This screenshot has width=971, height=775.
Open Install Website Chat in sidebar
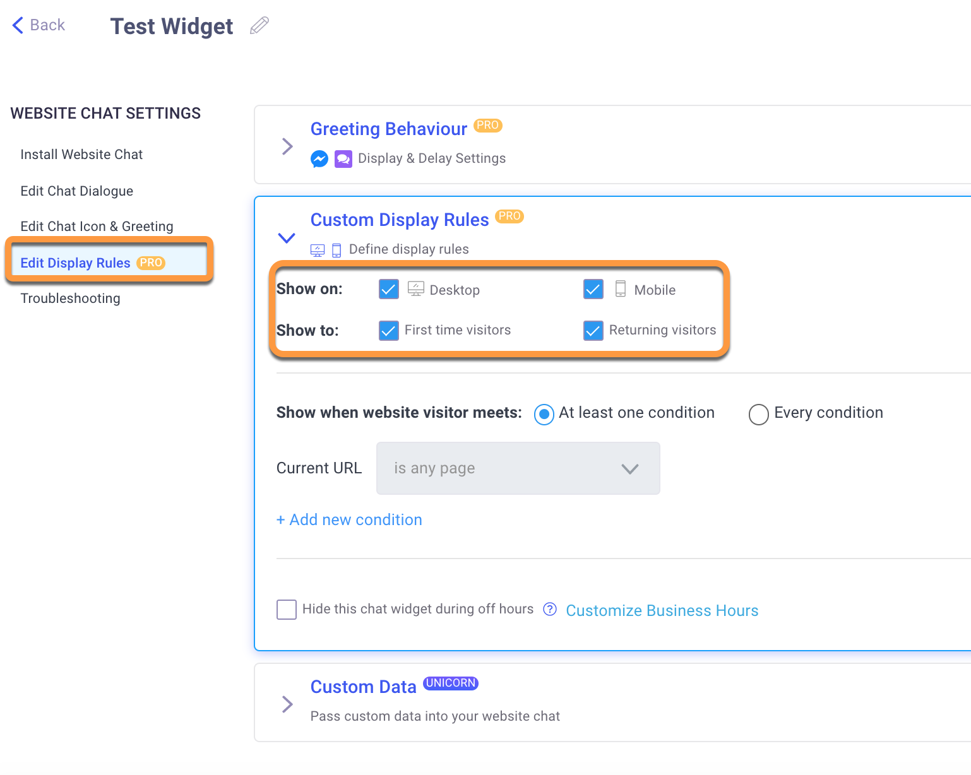point(81,155)
